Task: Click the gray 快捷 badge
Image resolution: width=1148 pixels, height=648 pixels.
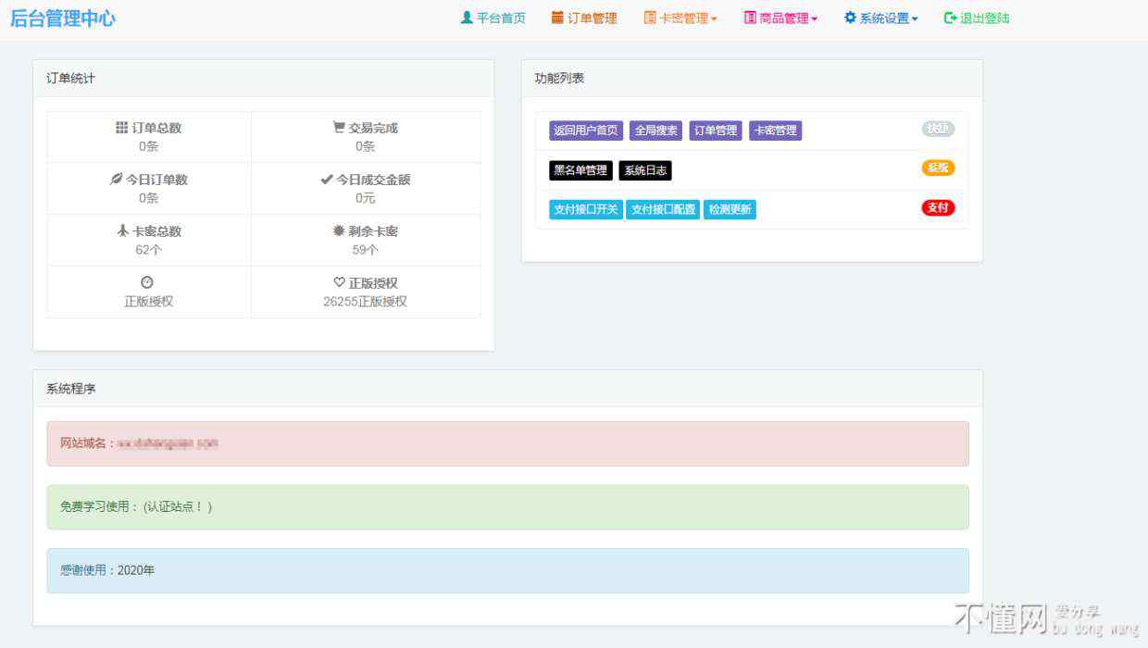Action: click(x=938, y=129)
